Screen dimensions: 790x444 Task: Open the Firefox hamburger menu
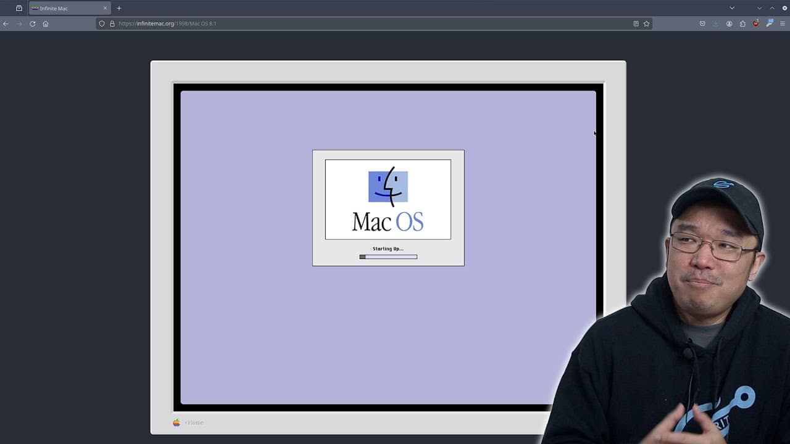pos(783,23)
